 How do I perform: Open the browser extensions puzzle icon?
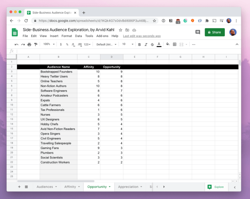(207, 21)
